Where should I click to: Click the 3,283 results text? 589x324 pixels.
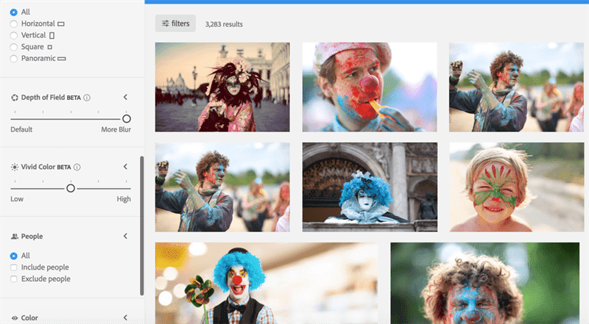click(x=224, y=24)
